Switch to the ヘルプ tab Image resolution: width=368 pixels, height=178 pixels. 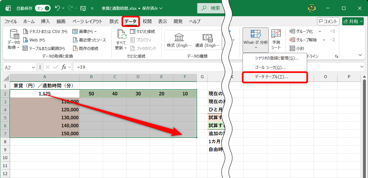[195, 22]
